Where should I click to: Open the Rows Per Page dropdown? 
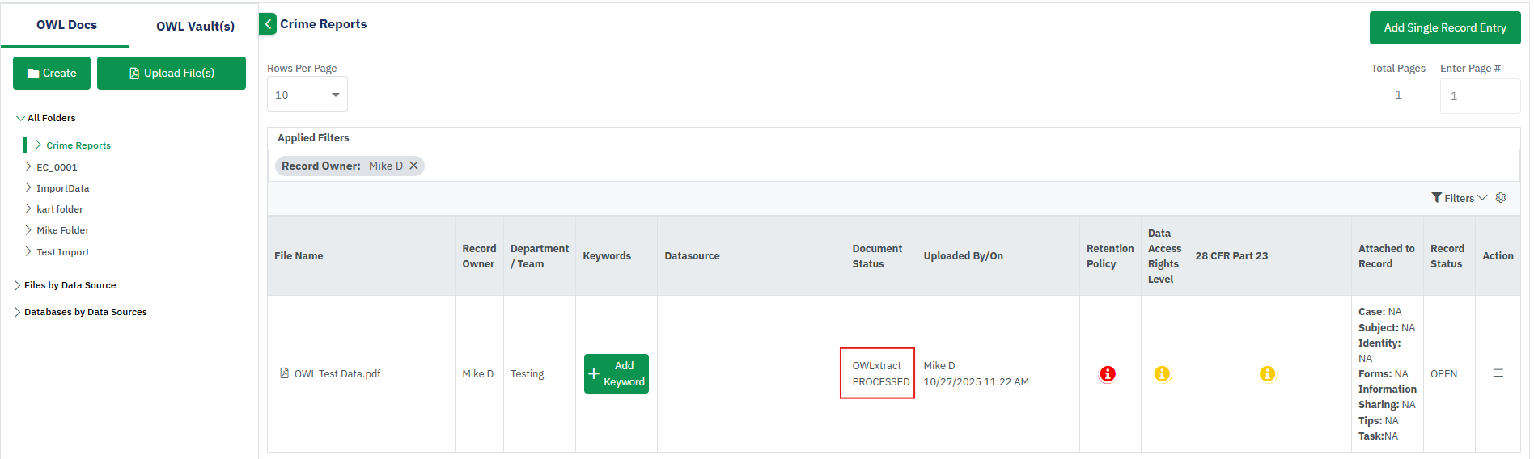pyautogui.click(x=307, y=95)
